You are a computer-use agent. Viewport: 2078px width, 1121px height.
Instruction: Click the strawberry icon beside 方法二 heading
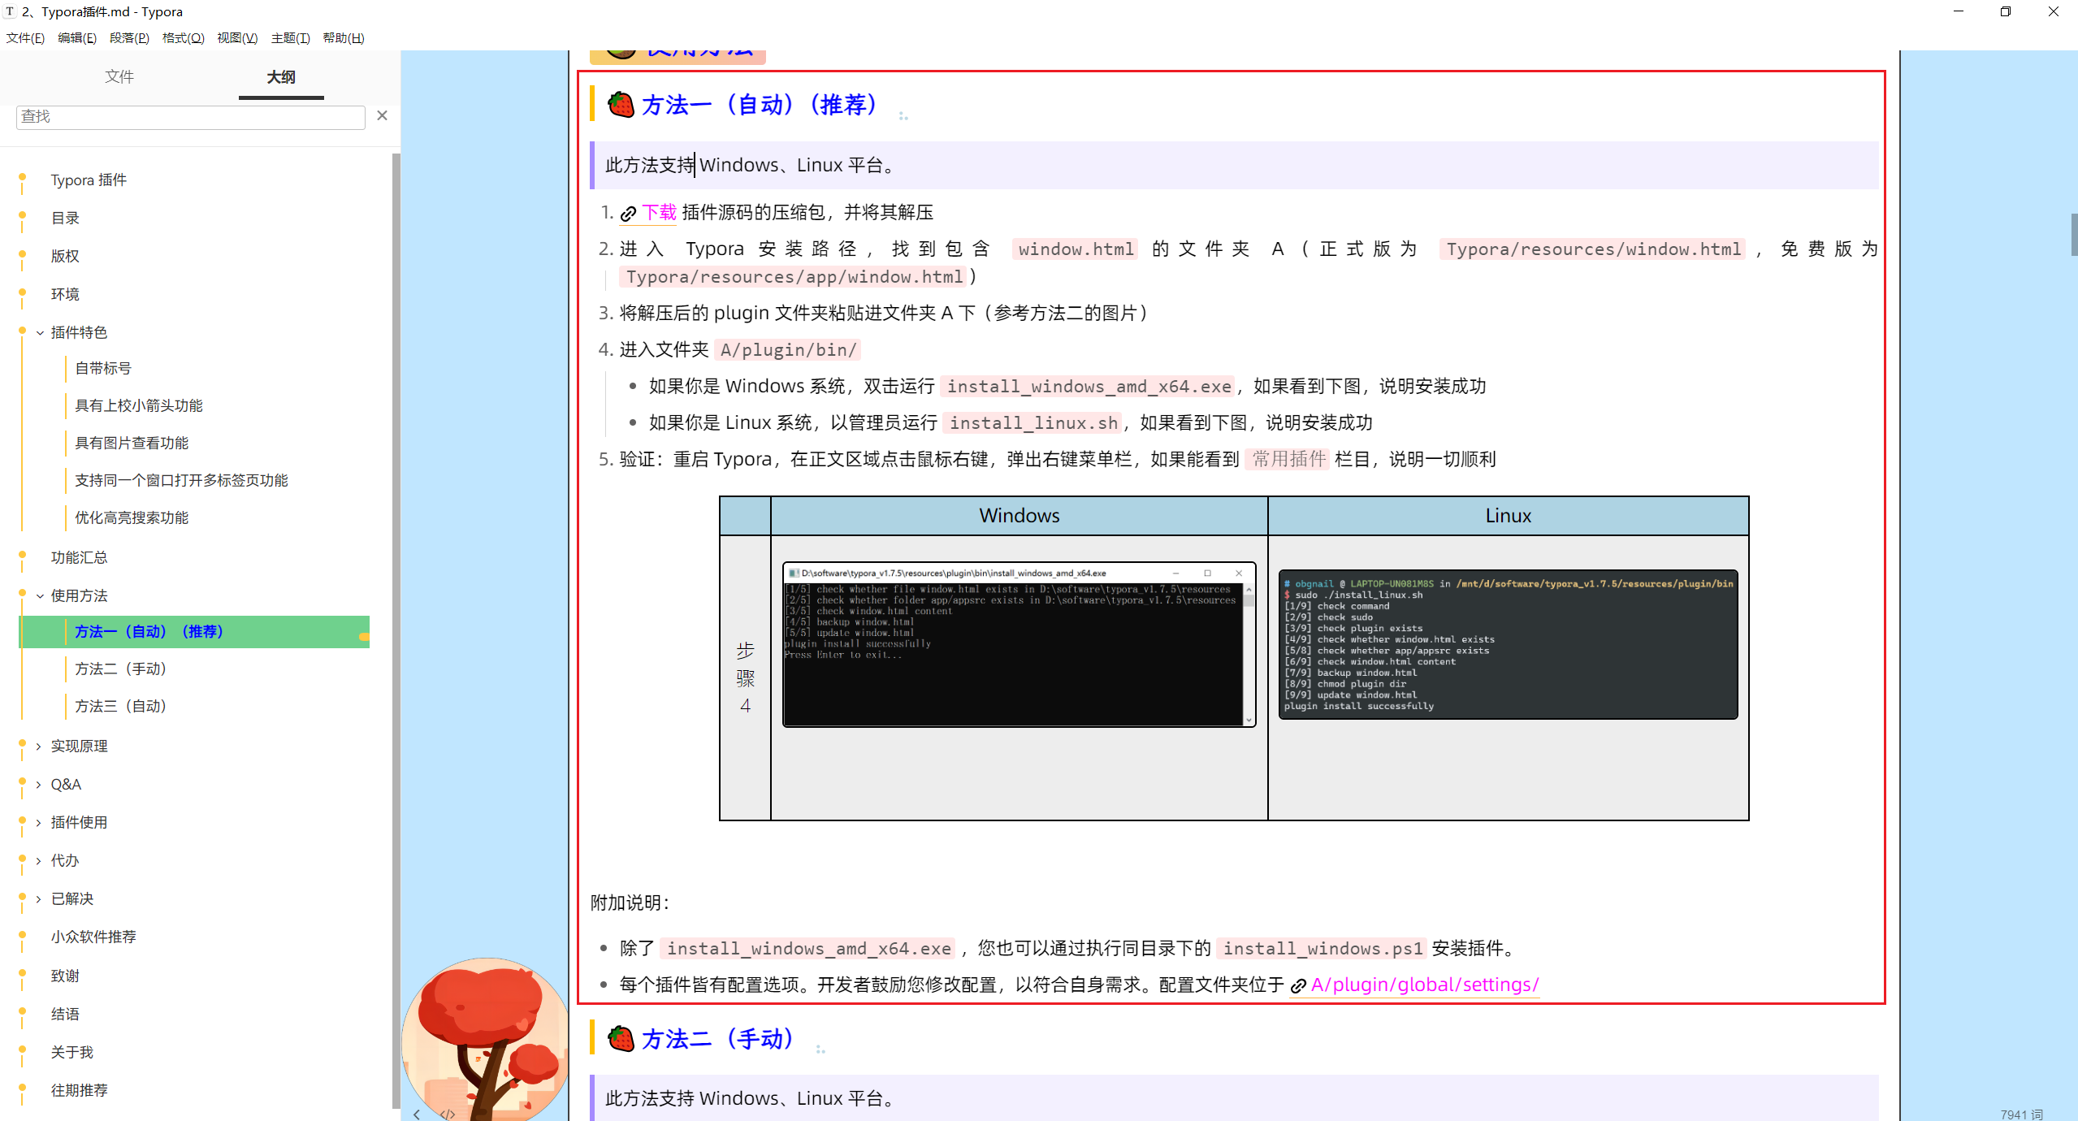pos(621,1038)
